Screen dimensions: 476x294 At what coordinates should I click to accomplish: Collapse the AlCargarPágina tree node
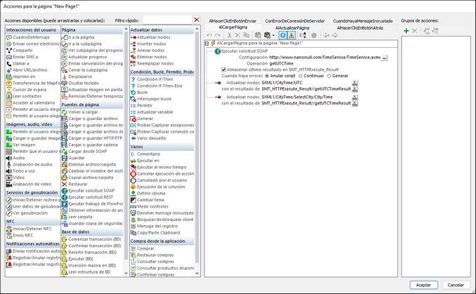point(206,44)
